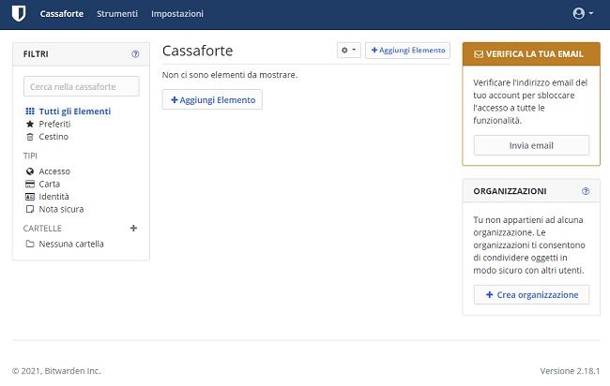Open the gear options dropdown

pos(348,50)
